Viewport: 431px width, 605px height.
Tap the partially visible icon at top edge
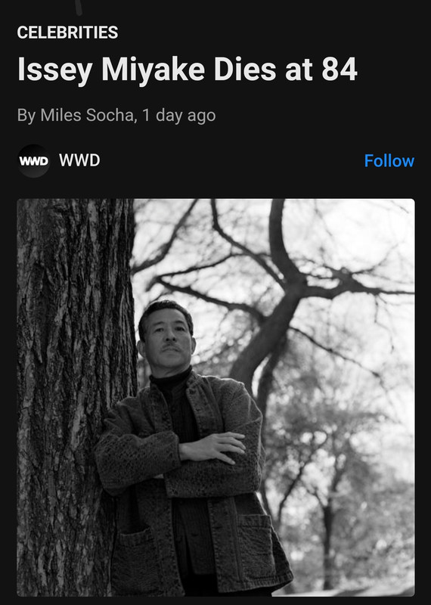point(79,7)
